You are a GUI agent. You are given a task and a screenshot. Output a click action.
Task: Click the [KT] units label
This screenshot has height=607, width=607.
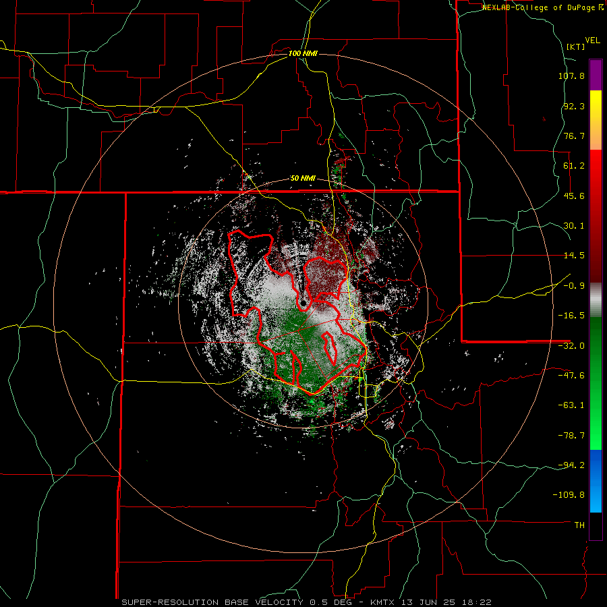click(575, 47)
